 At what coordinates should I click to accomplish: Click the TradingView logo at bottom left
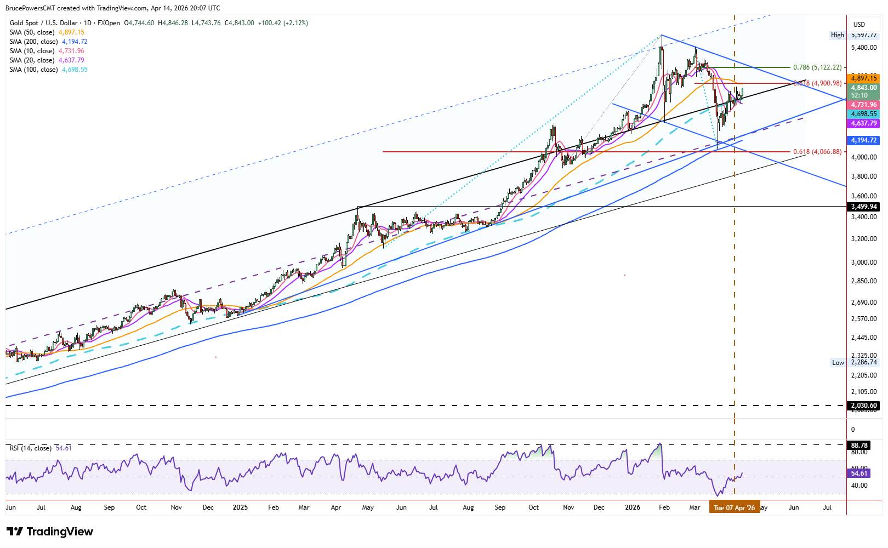[x=49, y=532]
